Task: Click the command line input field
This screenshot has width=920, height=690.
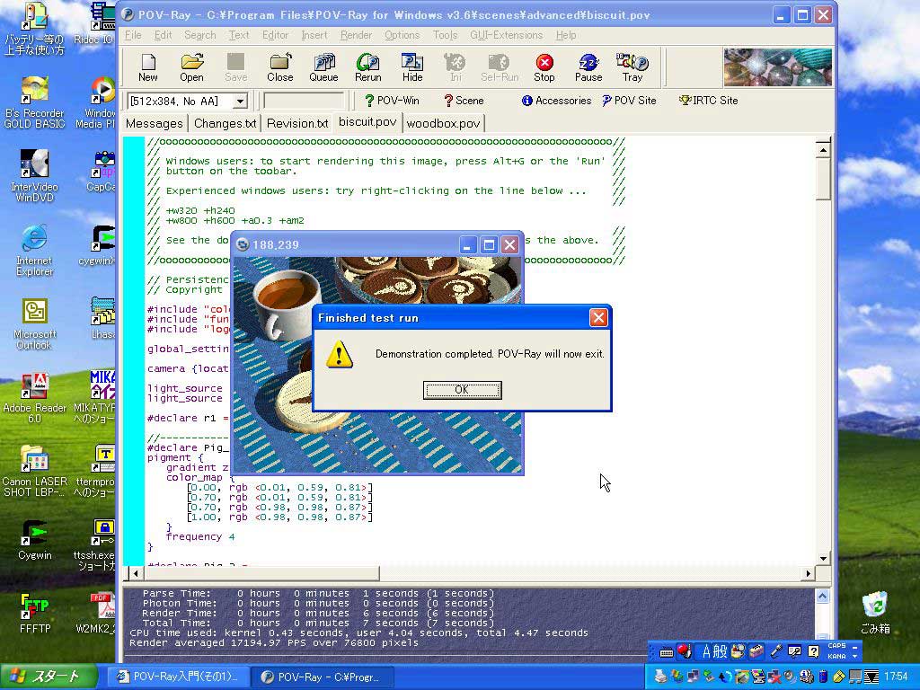Action: tap(304, 101)
